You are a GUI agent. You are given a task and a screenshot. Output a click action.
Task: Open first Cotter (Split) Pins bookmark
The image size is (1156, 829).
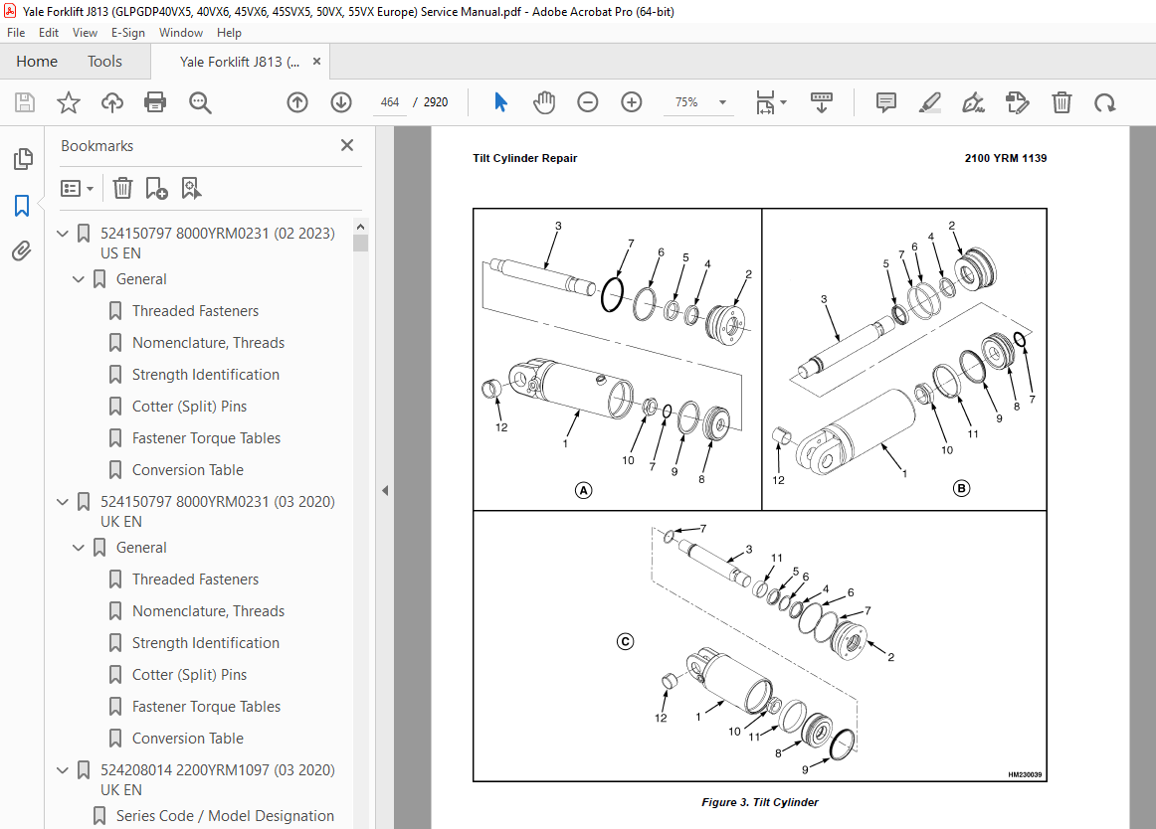point(189,406)
